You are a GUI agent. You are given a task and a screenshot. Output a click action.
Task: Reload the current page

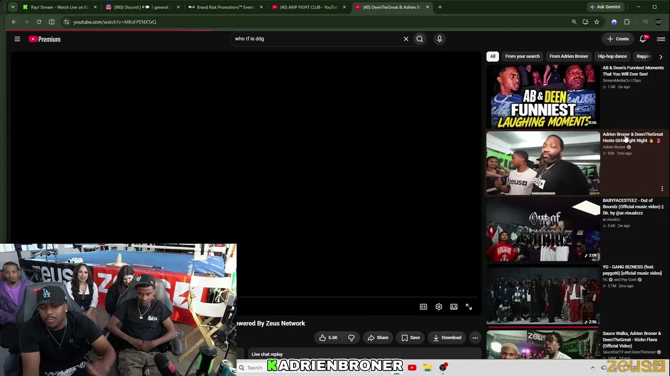(39, 22)
